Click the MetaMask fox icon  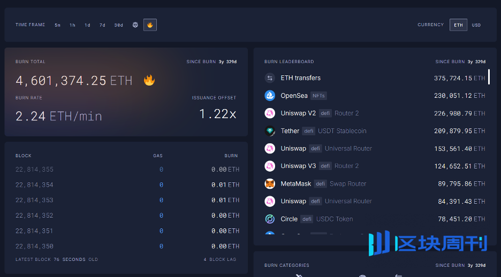[270, 184]
